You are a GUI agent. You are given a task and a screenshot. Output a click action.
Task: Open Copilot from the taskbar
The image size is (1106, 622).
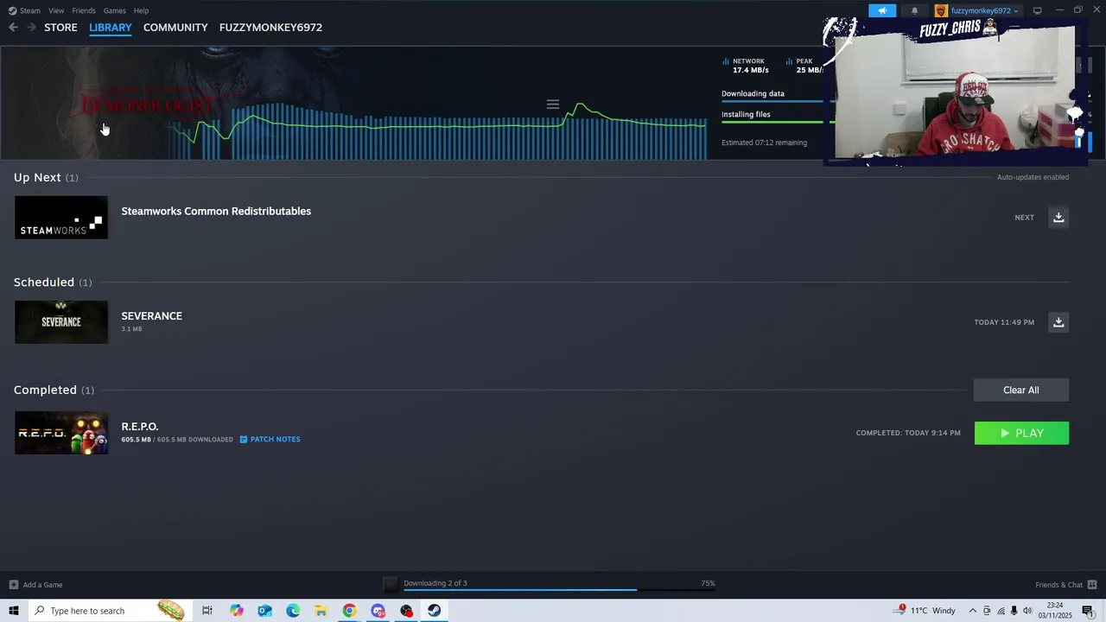[236, 611]
